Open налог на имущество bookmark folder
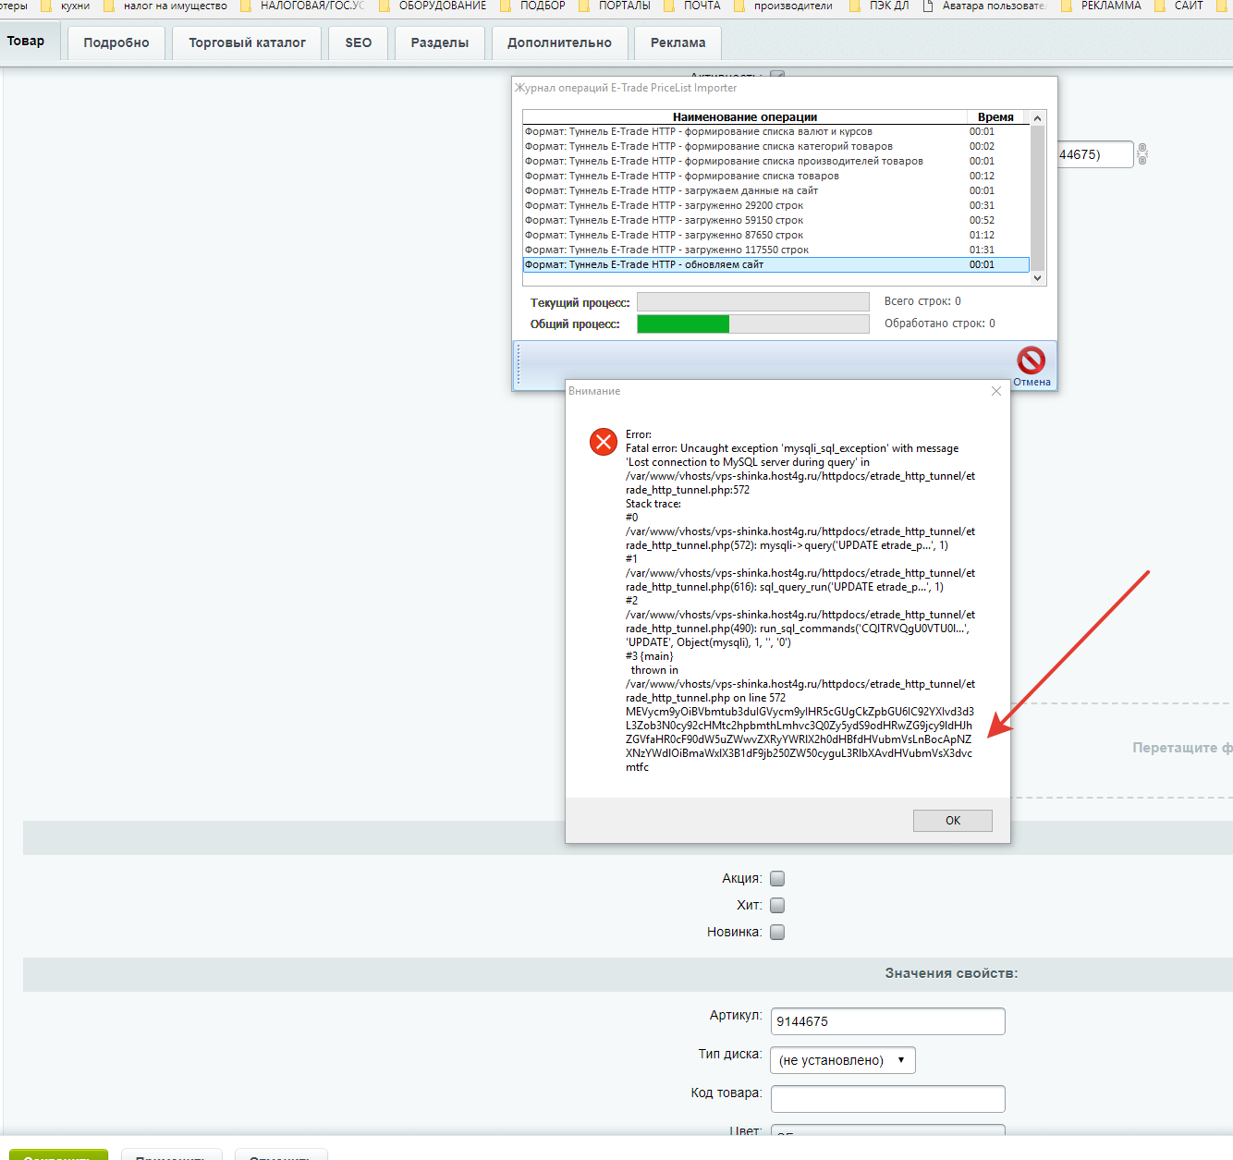This screenshot has height=1160, width=1233. tap(166, 6)
